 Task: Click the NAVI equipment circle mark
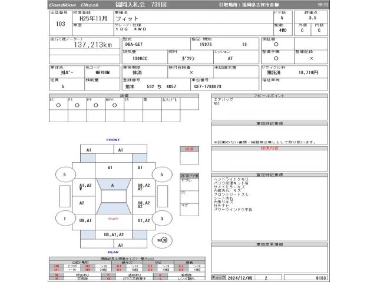(x=115, y=105)
